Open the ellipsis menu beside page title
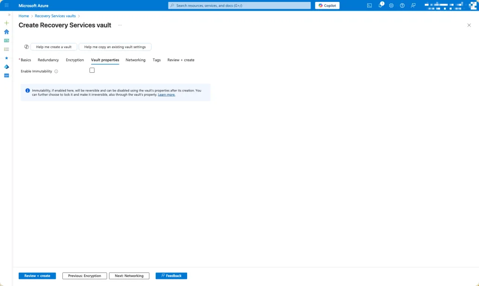479x286 pixels. pyautogui.click(x=120, y=25)
